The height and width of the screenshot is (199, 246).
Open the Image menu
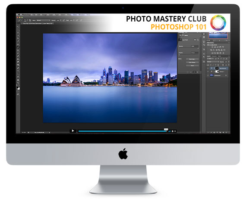pyautogui.click(x=44, y=15)
